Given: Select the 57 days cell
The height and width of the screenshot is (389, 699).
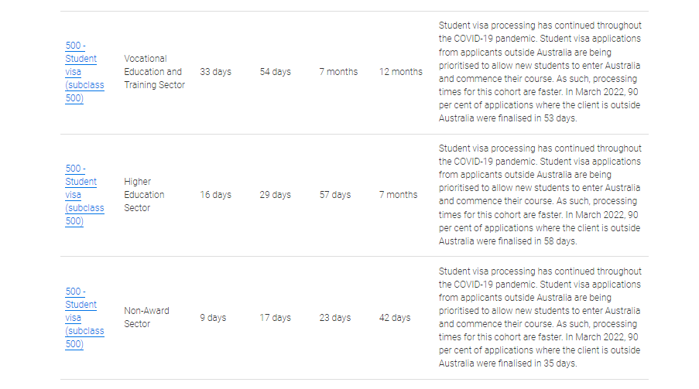Looking at the screenshot, I should [334, 195].
